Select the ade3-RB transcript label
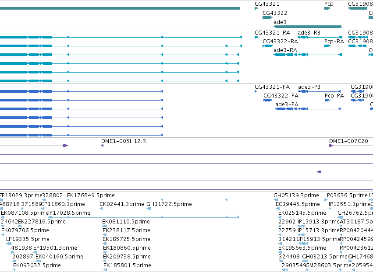The height and width of the screenshot is (272, 373). [x=309, y=33]
